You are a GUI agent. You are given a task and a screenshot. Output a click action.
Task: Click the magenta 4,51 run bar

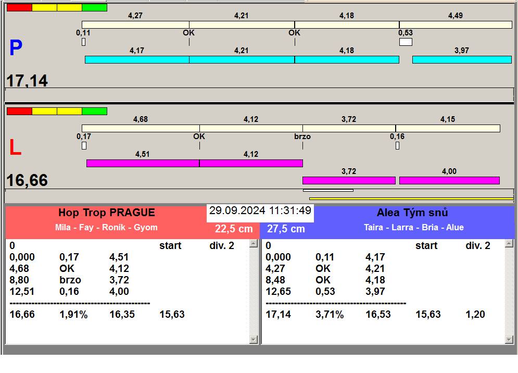click(142, 164)
